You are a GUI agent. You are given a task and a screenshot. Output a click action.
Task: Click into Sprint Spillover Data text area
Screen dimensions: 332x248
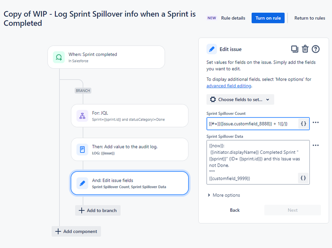click(x=252, y=162)
